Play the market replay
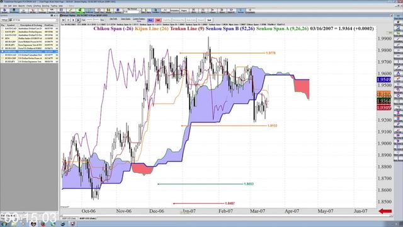The height and width of the screenshot is (227, 403). click(73, 20)
